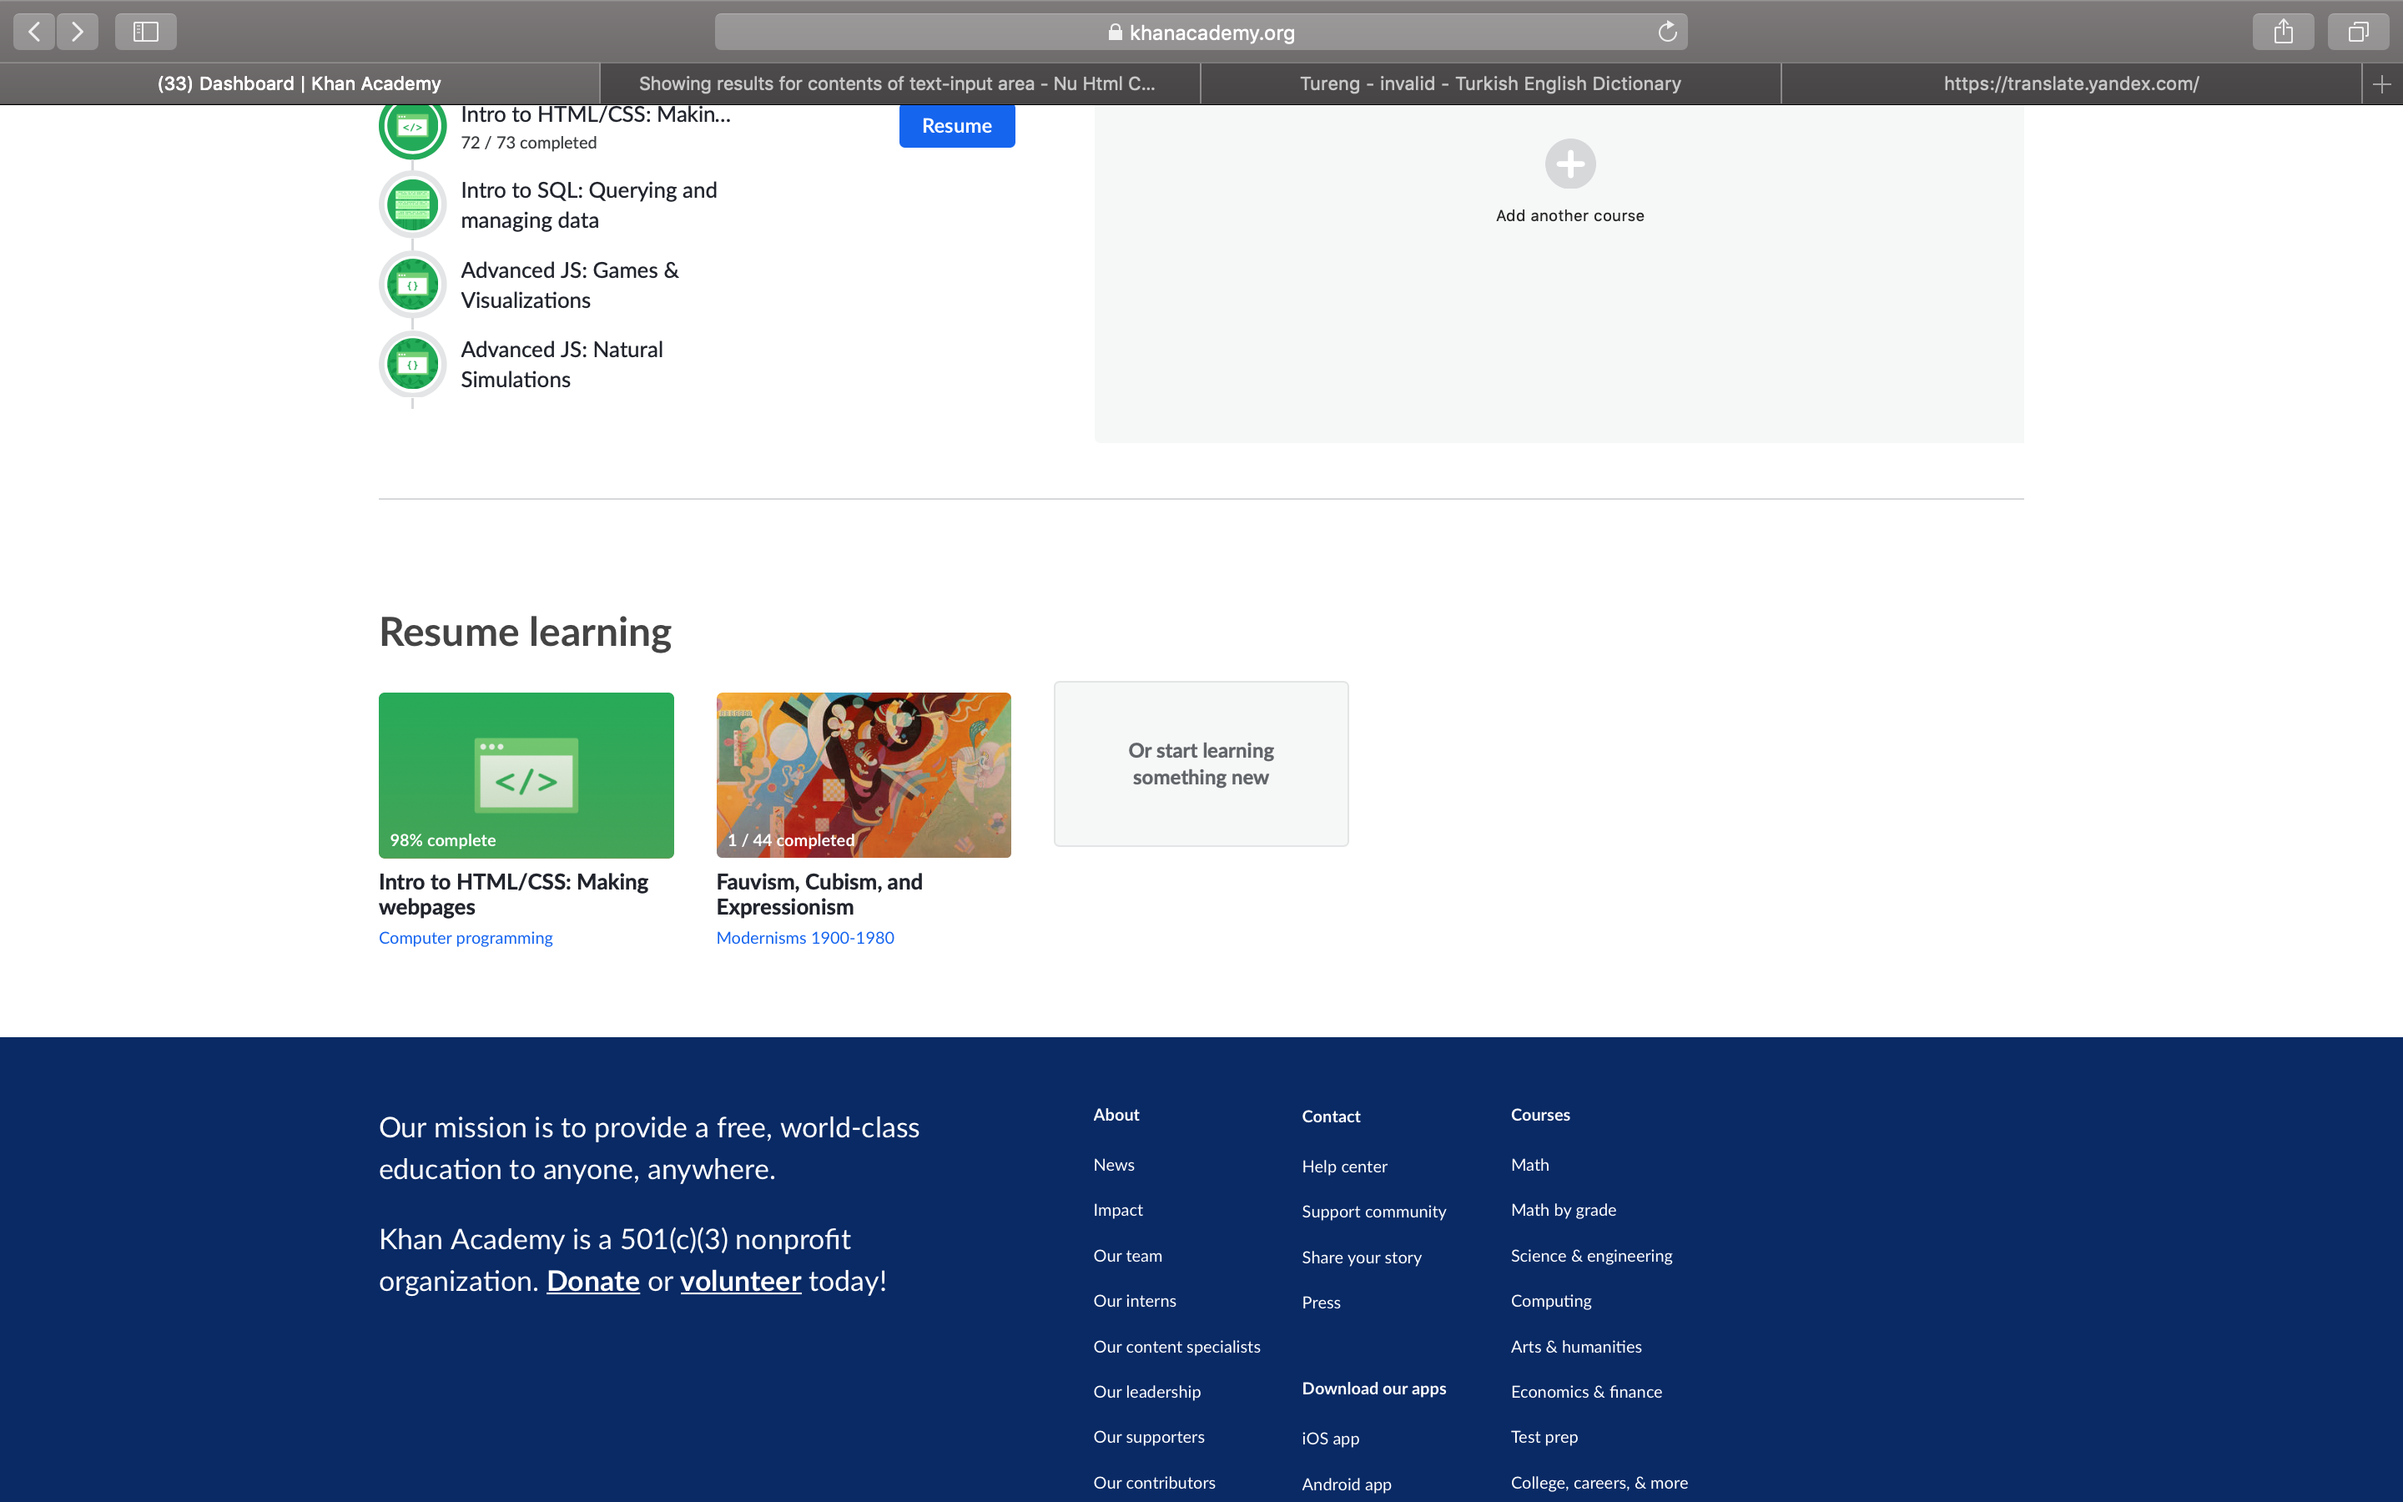This screenshot has height=1502, width=2403.
Task: Open Advanced JS: Games & Visualizations
Action: [569, 285]
